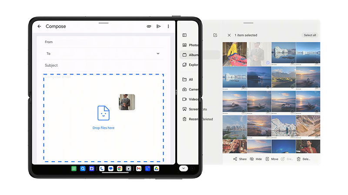Image resolution: width=348 pixels, height=195 pixels.
Task: Launch Chrome from the taskbar
Action: pyautogui.click(x=120, y=169)
